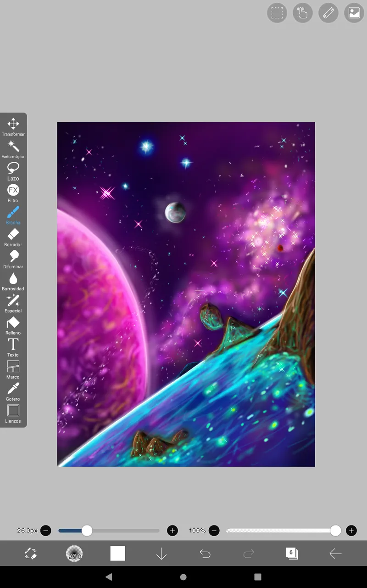The height and width of the screenshot is (588, 367).
Task: Click the brush size slider track
Action: click(109, 531)
